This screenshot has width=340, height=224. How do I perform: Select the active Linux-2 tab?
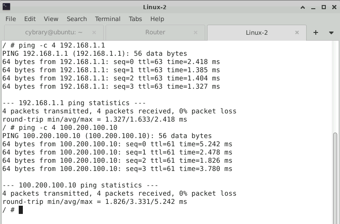pos(256,32)
